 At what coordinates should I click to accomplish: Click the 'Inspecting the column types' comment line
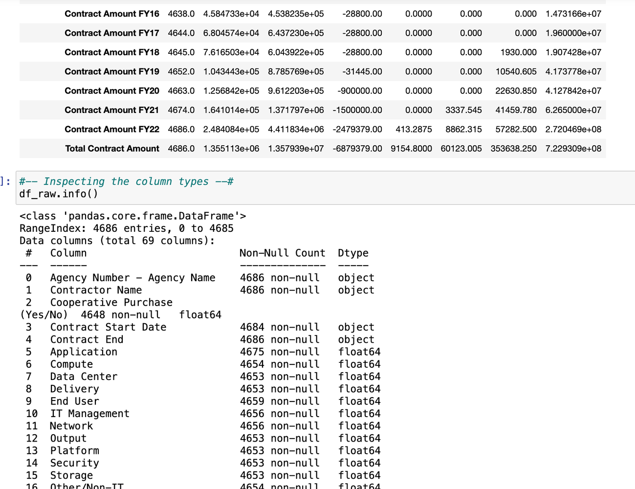(126, 181)
